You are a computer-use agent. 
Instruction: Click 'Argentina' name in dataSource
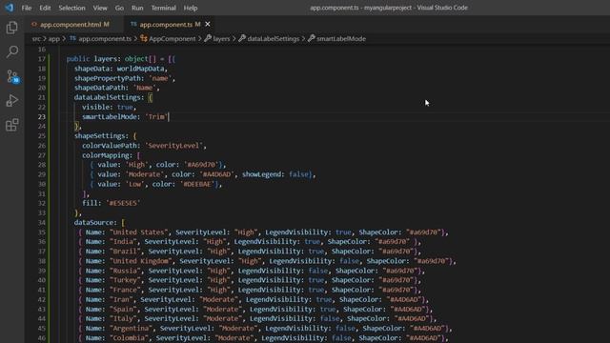[131, 328]
